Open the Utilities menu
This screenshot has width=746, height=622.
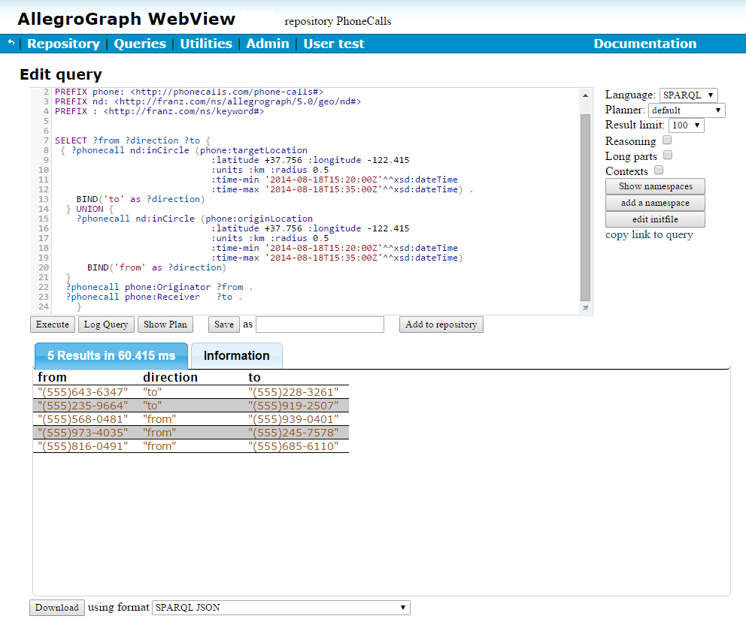[x=206, y=44]
